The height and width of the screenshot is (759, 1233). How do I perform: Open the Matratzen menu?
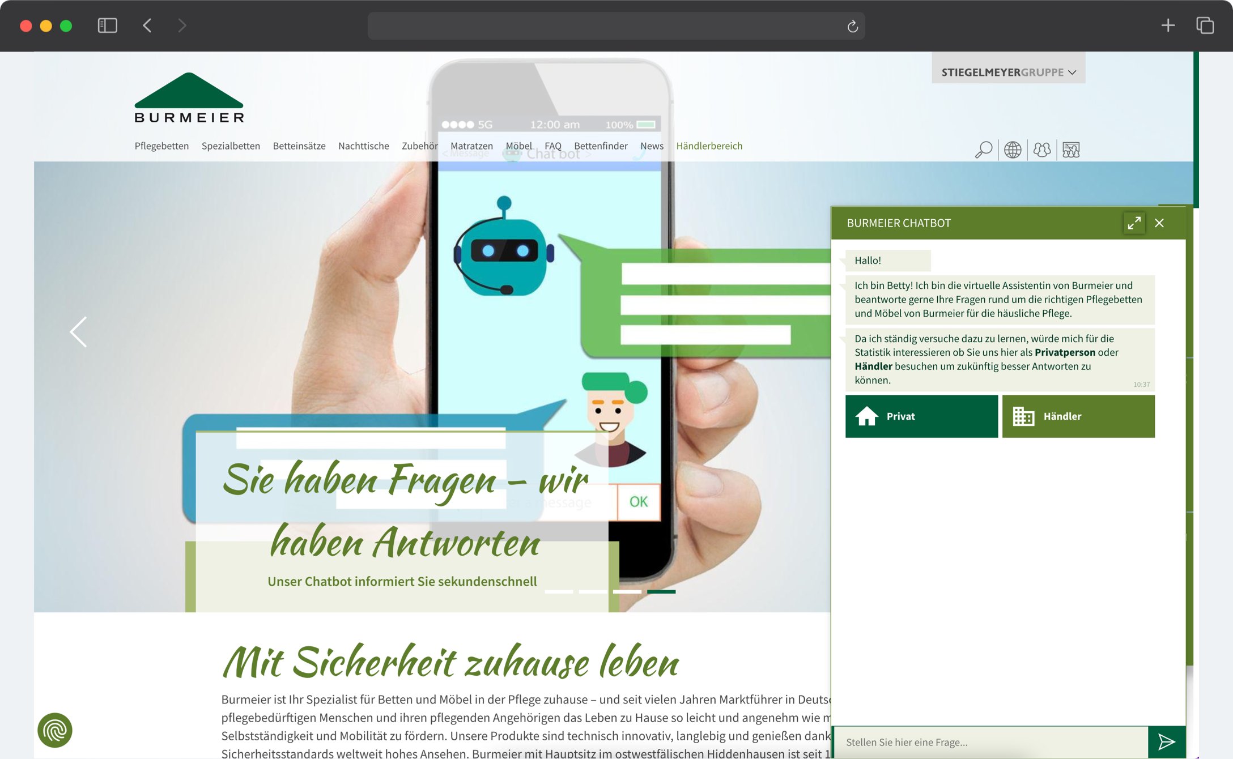[x=471, y=146]
